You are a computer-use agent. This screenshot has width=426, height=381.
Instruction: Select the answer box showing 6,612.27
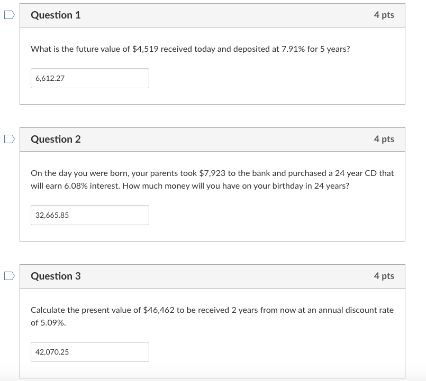click(x=90, y=78)
